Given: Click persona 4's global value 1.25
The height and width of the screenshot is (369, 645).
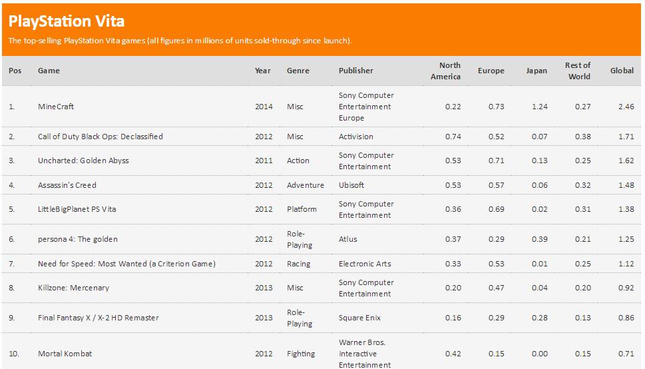Looking at the screenshot, I should [x=626, y=239].
